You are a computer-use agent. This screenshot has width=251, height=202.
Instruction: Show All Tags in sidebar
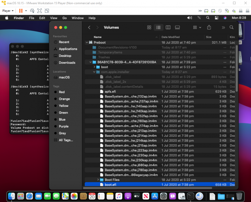(x=66, y=140)
